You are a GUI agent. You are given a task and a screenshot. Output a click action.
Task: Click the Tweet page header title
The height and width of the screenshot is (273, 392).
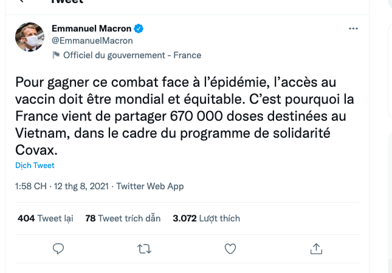point(67,2)
